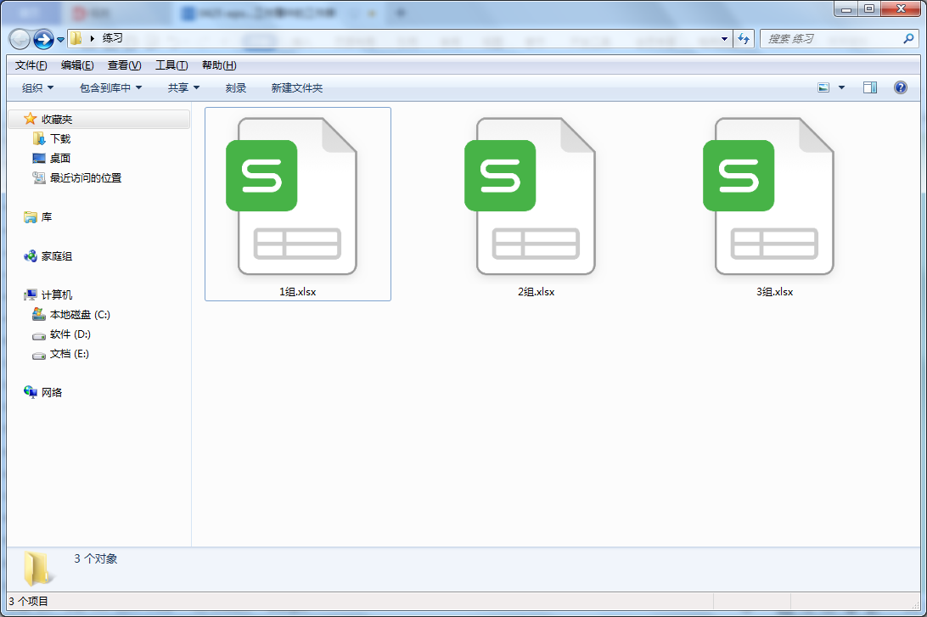Screen dimensions: 927x617
Task: Open the view options dropdown arrow
Action: [842, 87]
